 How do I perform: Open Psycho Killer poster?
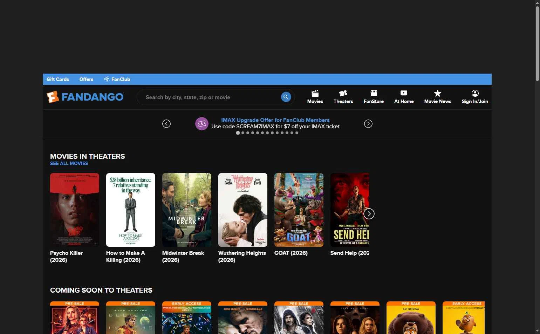tap(75, 210)
